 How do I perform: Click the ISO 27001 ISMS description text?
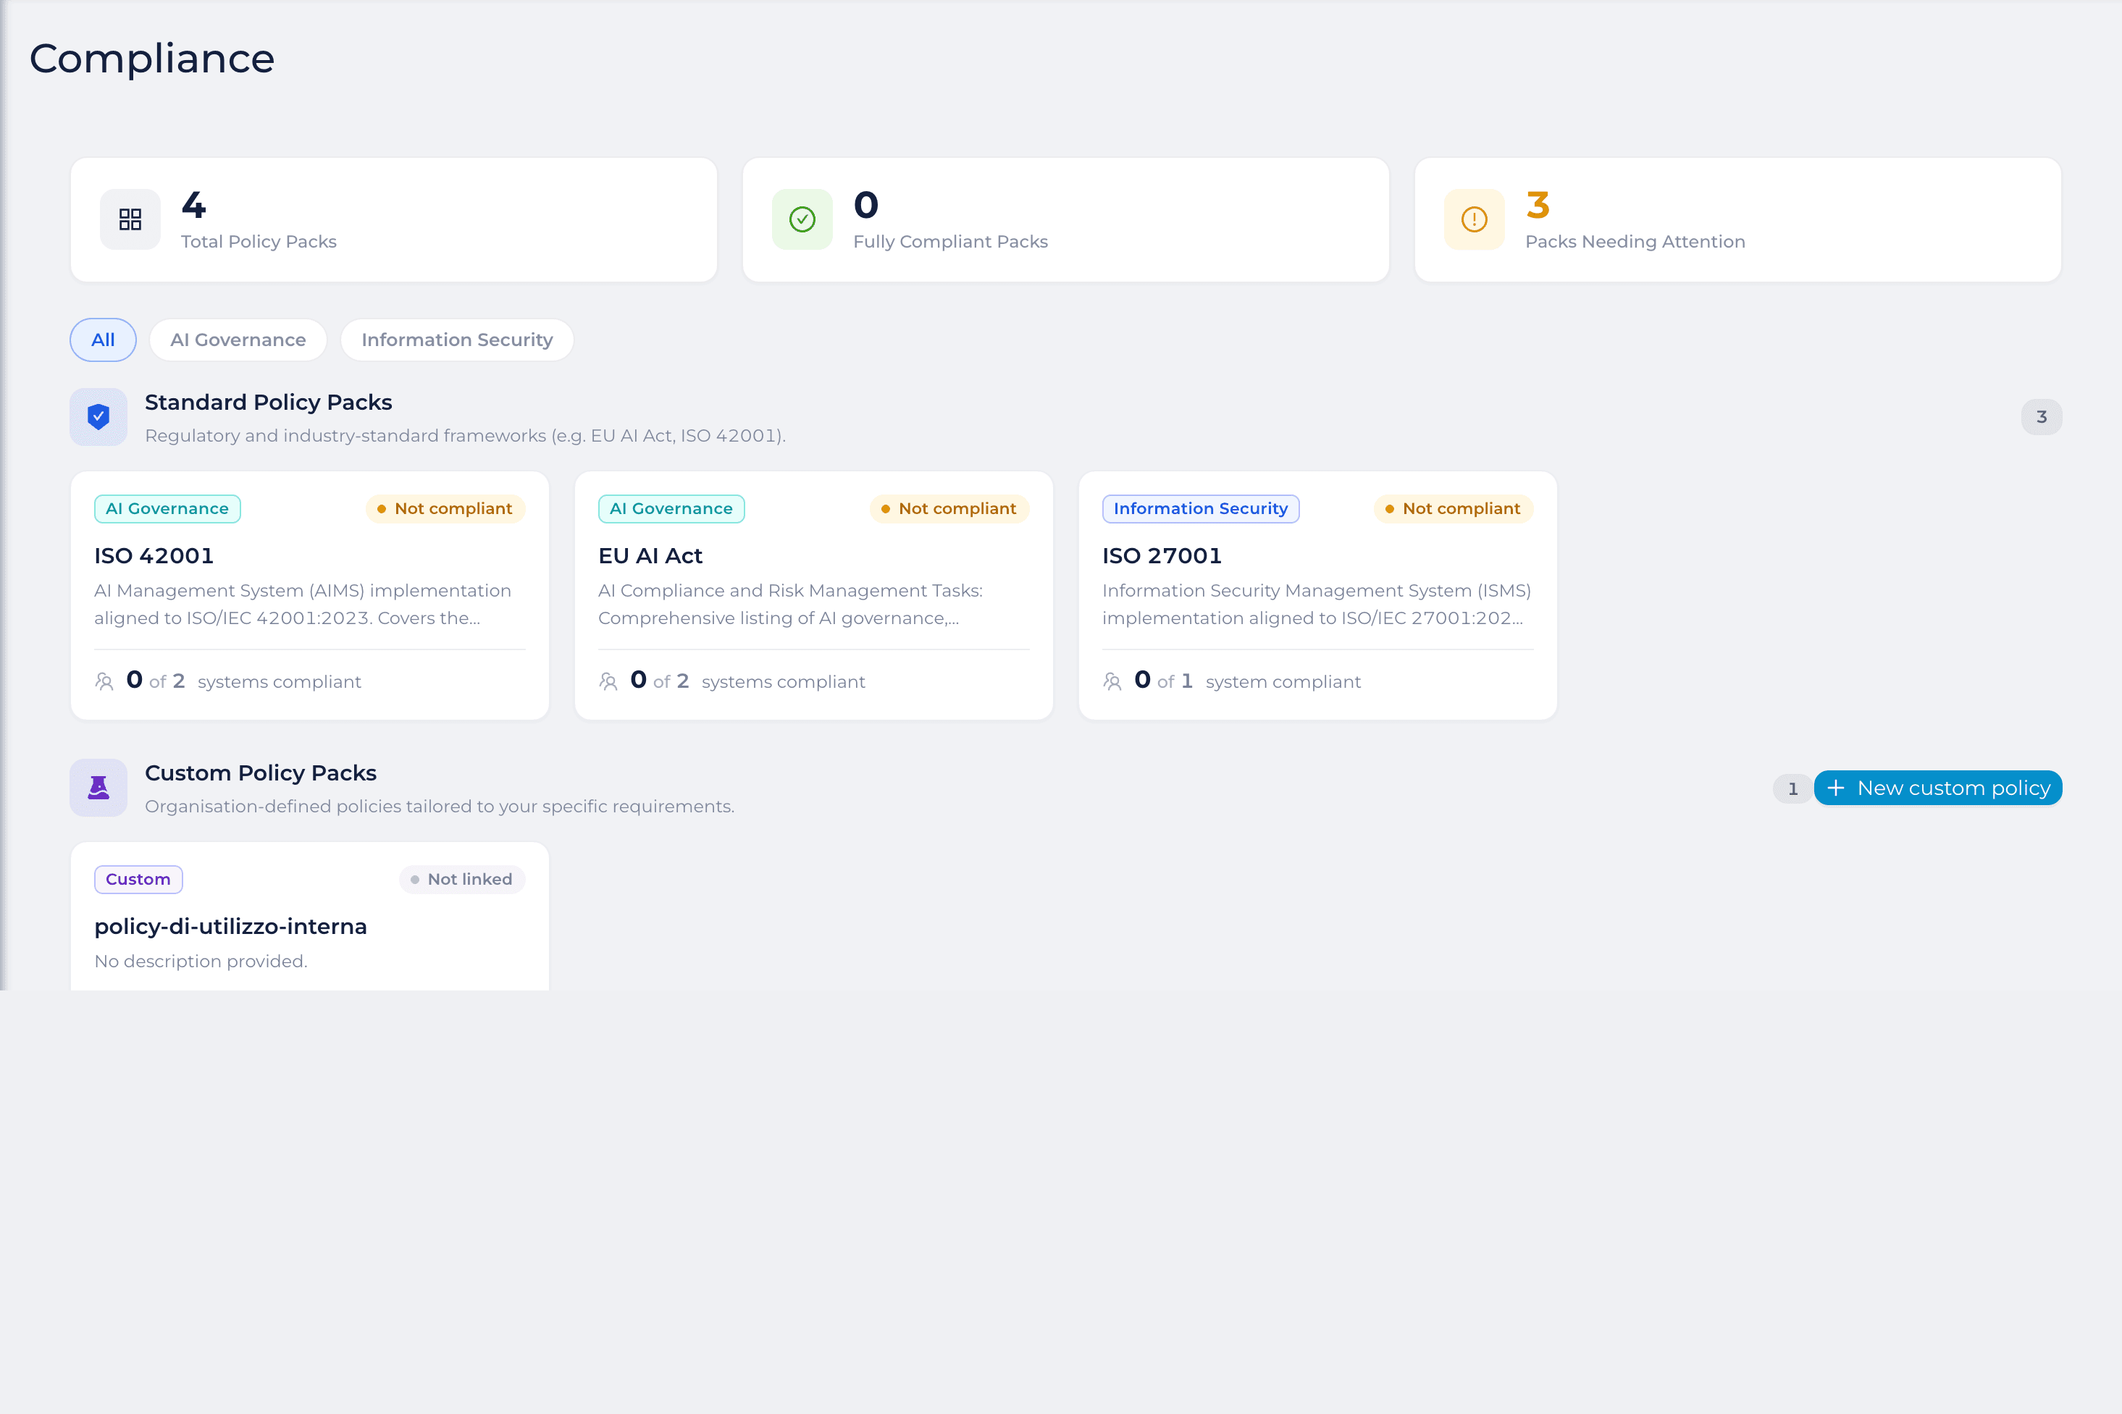1317,605
